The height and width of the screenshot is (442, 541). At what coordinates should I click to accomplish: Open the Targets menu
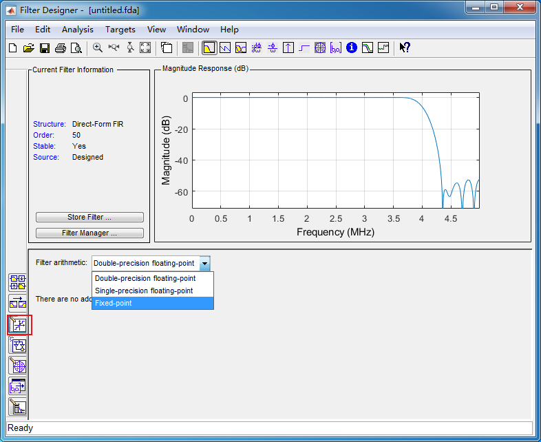[x=120, y=30]
